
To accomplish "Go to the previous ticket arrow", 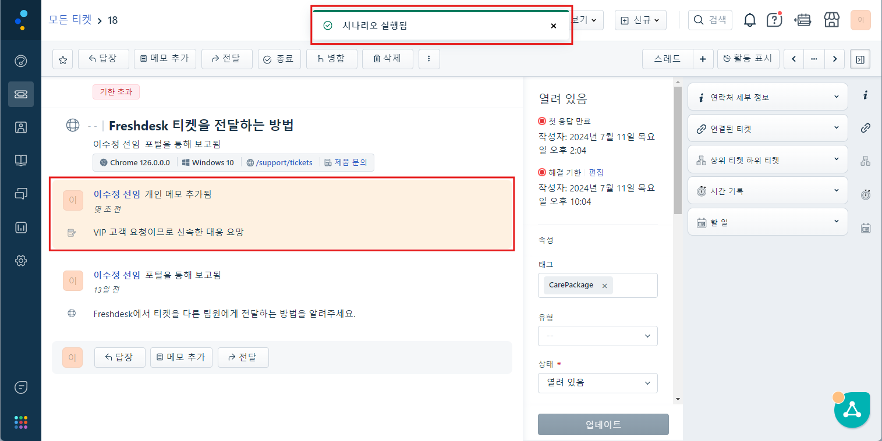I will pyautogui.click(x=794, y=59).
